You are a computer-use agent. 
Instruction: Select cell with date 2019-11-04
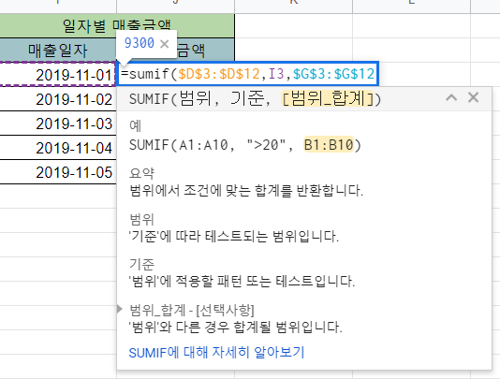(57, 148)
